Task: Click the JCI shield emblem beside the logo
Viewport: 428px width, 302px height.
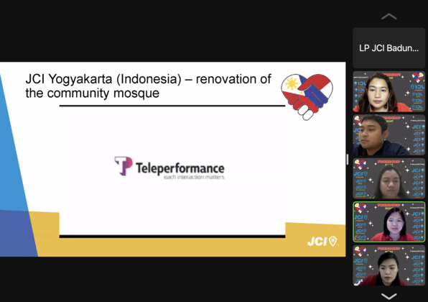Action: click(332, 241)
